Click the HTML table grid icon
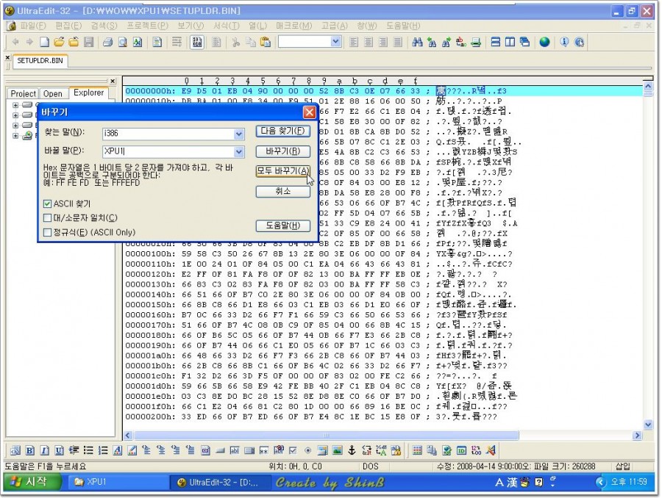 (x=417, y=450)
